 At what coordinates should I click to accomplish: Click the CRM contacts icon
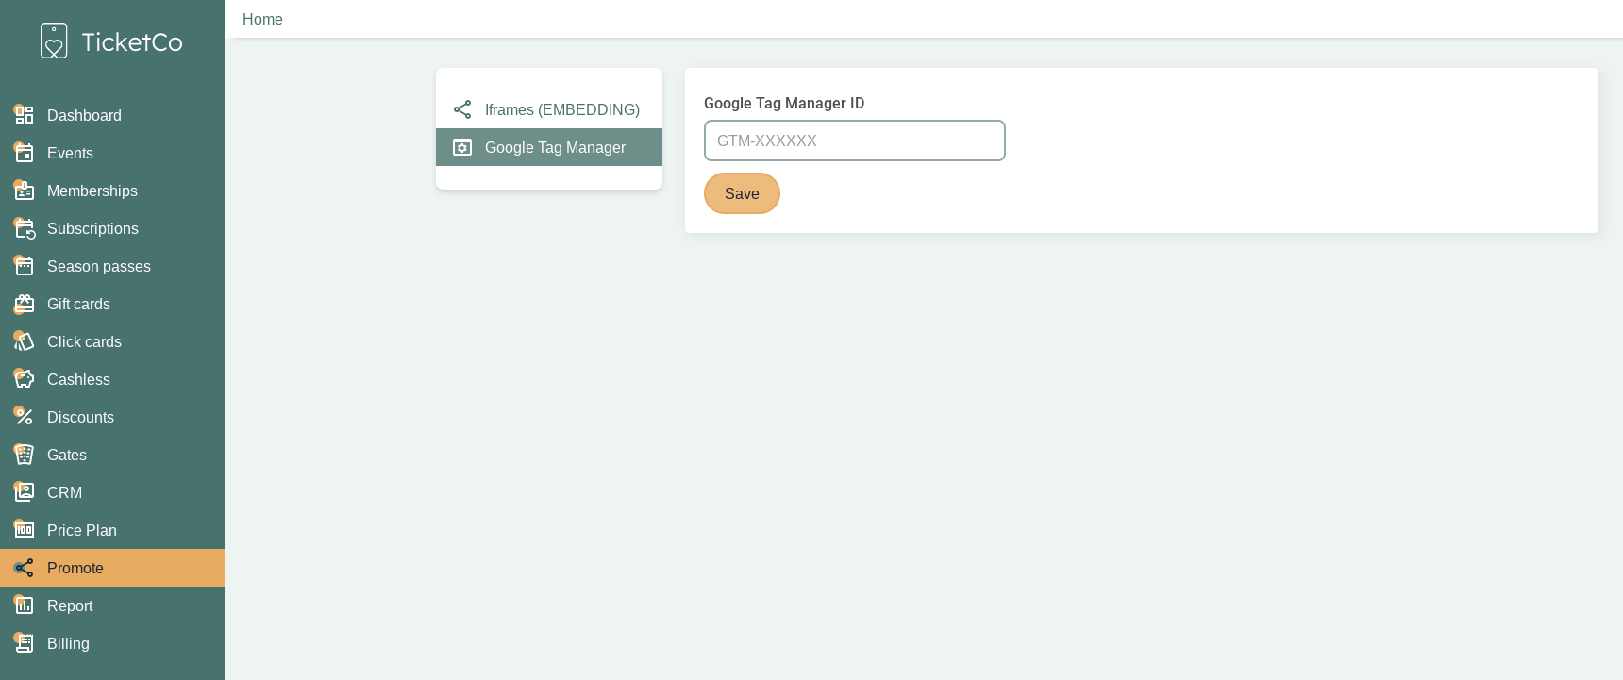[x=25, y=492]
